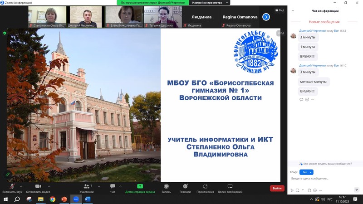Click the Новые сообщения divider in chat
Viewport: 363px width, 204px height.
point(324,22)
